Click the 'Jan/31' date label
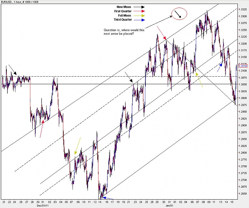The height and width of the screenshot is (208, 249). 169,206
